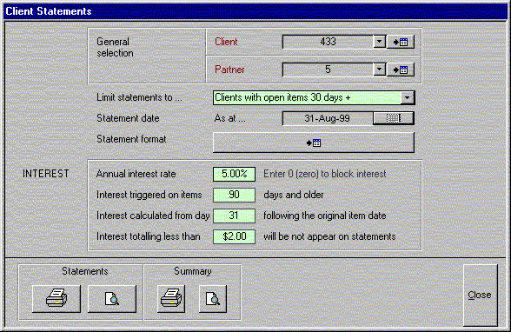The height and width of the screenshot is (332, 511).
Task: Click the red Partner label
Action: (229, 70)
